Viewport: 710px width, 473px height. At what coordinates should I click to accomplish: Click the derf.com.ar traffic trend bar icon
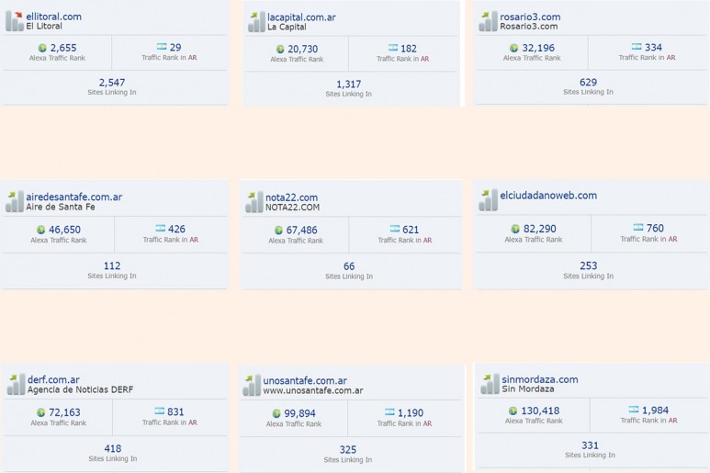tap(16, 384)
